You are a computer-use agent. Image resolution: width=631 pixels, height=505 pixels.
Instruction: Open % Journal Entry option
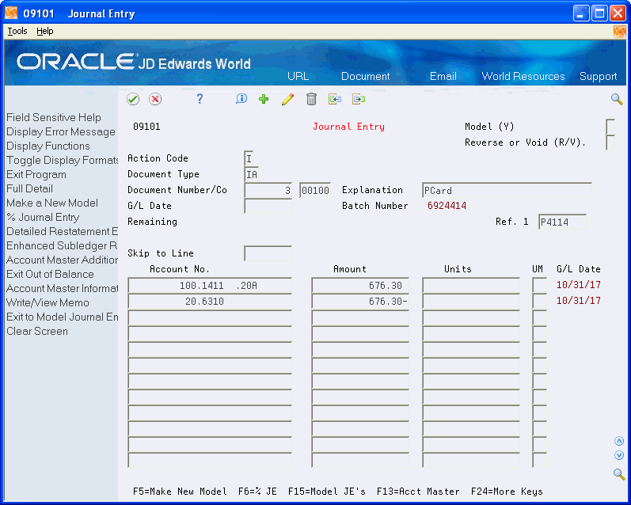tap(43, 217)
